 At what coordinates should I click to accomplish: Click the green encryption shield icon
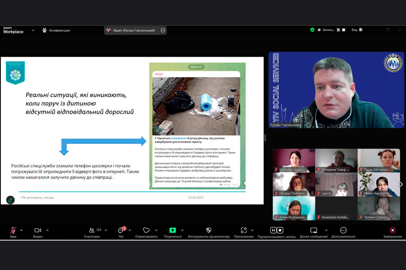312,30
